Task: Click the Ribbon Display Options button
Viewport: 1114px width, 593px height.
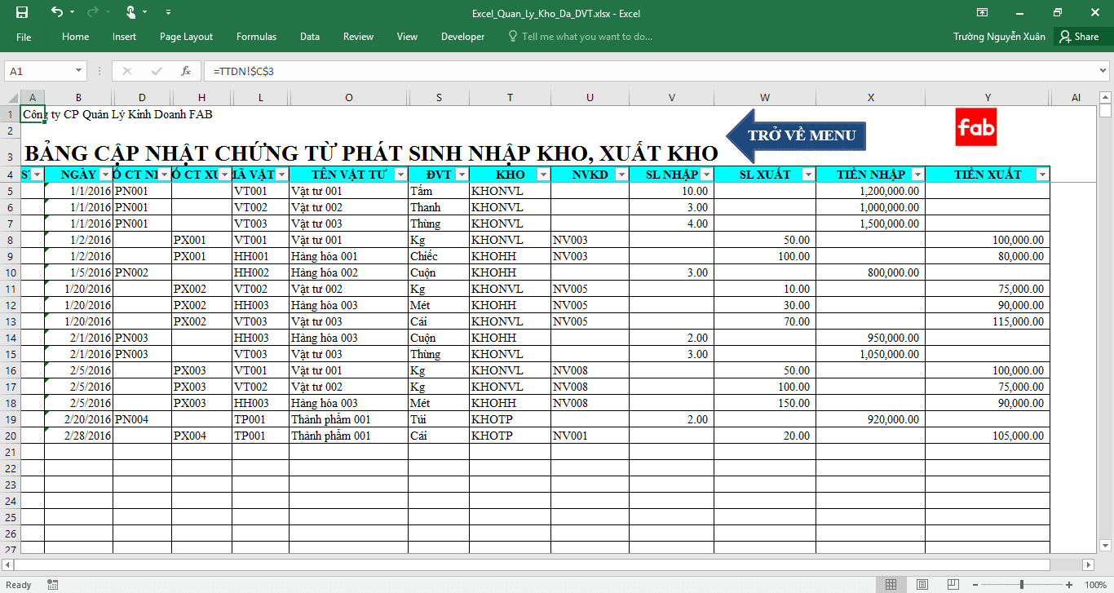Action: pyautogui.click(x=982, y=12)
